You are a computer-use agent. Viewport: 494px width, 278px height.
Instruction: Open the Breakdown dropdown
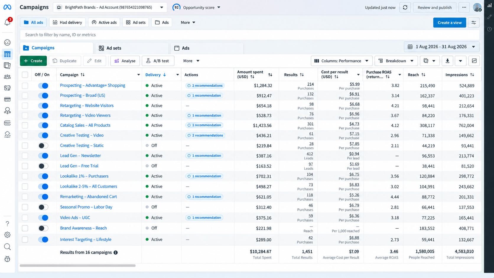click(x=396, y=61)
